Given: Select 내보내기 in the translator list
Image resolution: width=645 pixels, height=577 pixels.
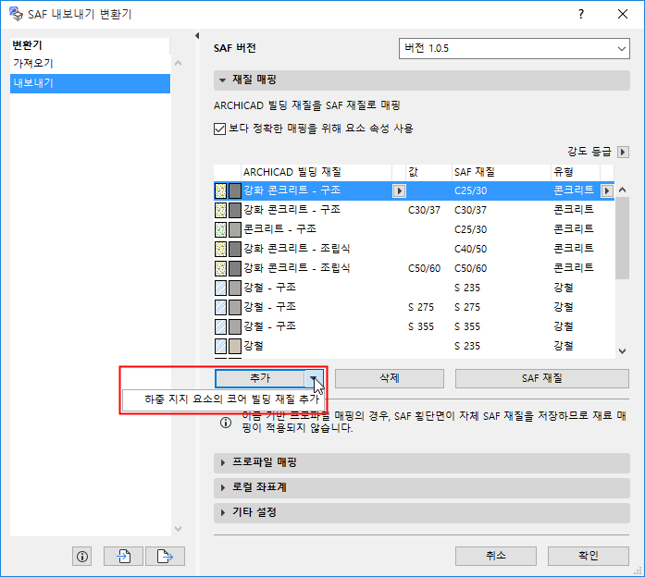Looking at the screenshot, I should 90,83.
